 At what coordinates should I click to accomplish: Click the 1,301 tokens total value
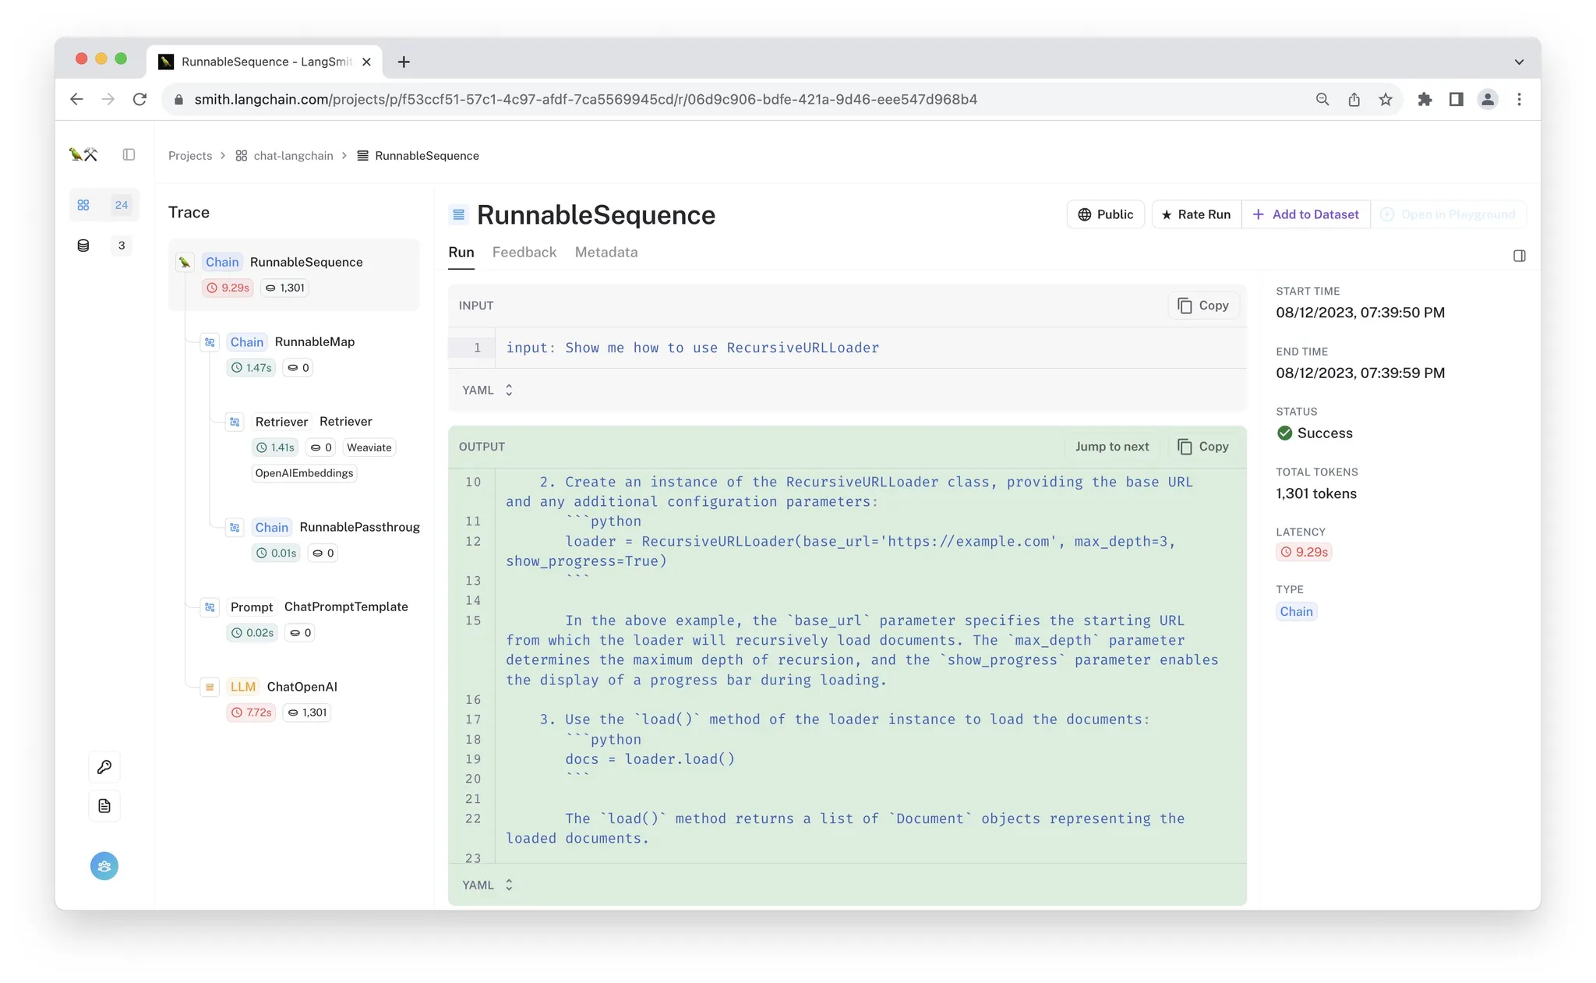(1317, 493)
